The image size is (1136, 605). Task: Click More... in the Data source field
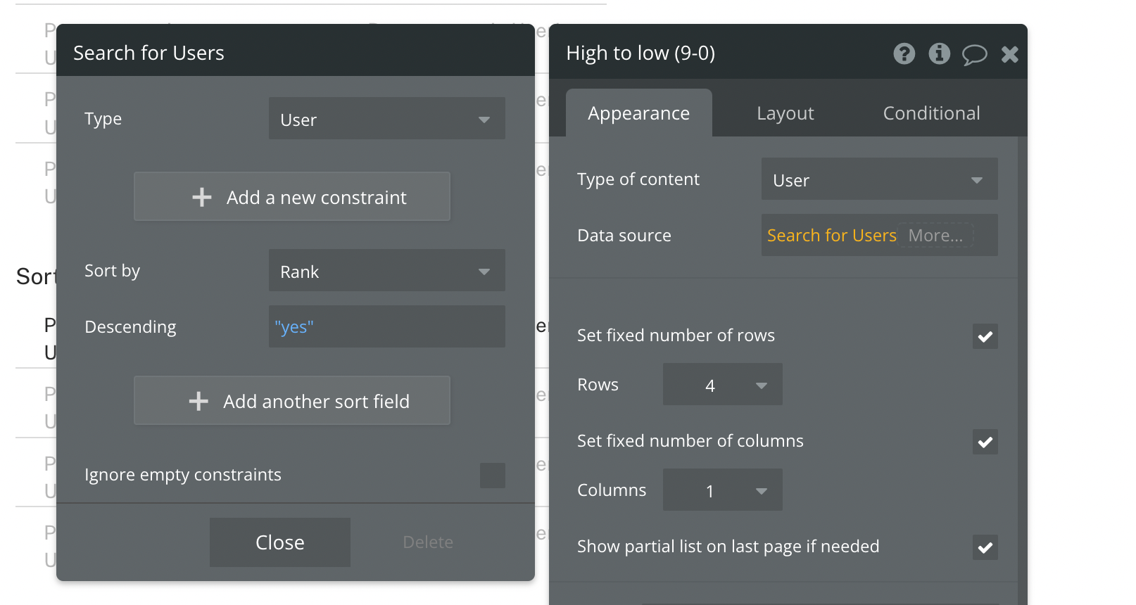936,235
